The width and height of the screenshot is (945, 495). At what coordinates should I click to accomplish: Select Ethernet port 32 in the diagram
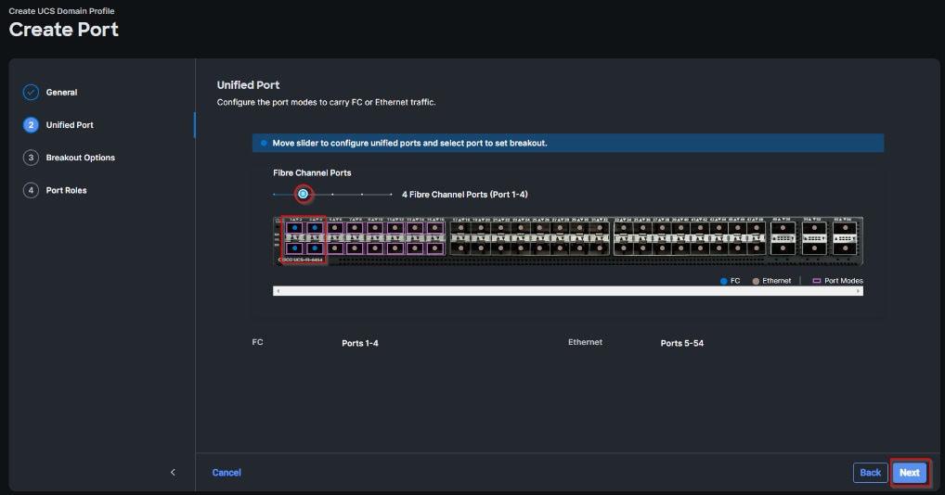[600, 247]
